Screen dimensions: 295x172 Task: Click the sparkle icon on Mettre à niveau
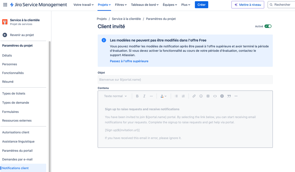point(236,5)
